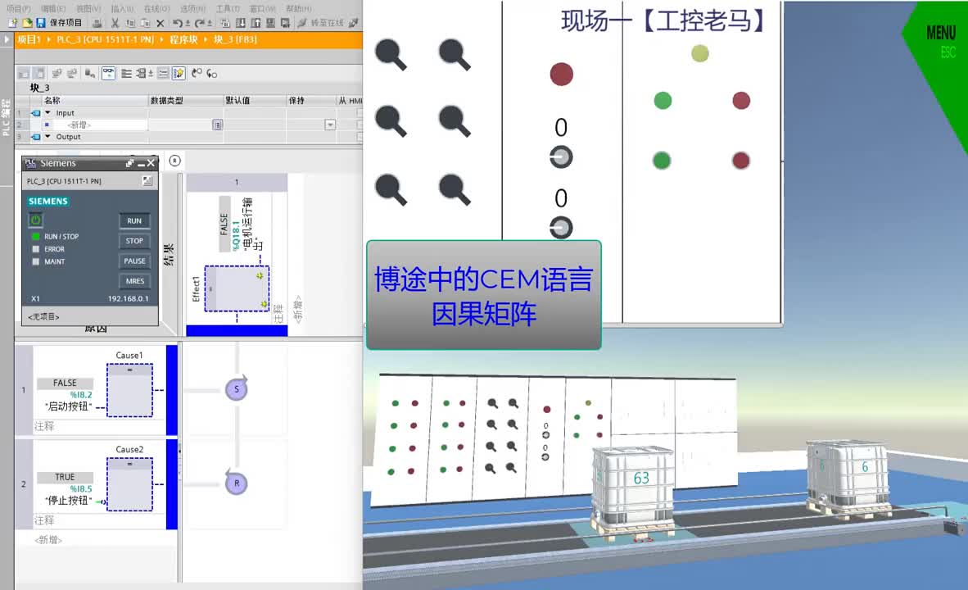Click the Reset (R) intersection node
The width and height of the screenshot is (968, 590).
(237, 483)
